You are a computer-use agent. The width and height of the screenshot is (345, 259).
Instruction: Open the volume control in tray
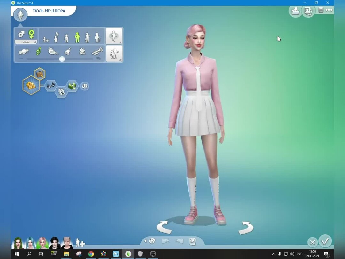click(292, 254)
